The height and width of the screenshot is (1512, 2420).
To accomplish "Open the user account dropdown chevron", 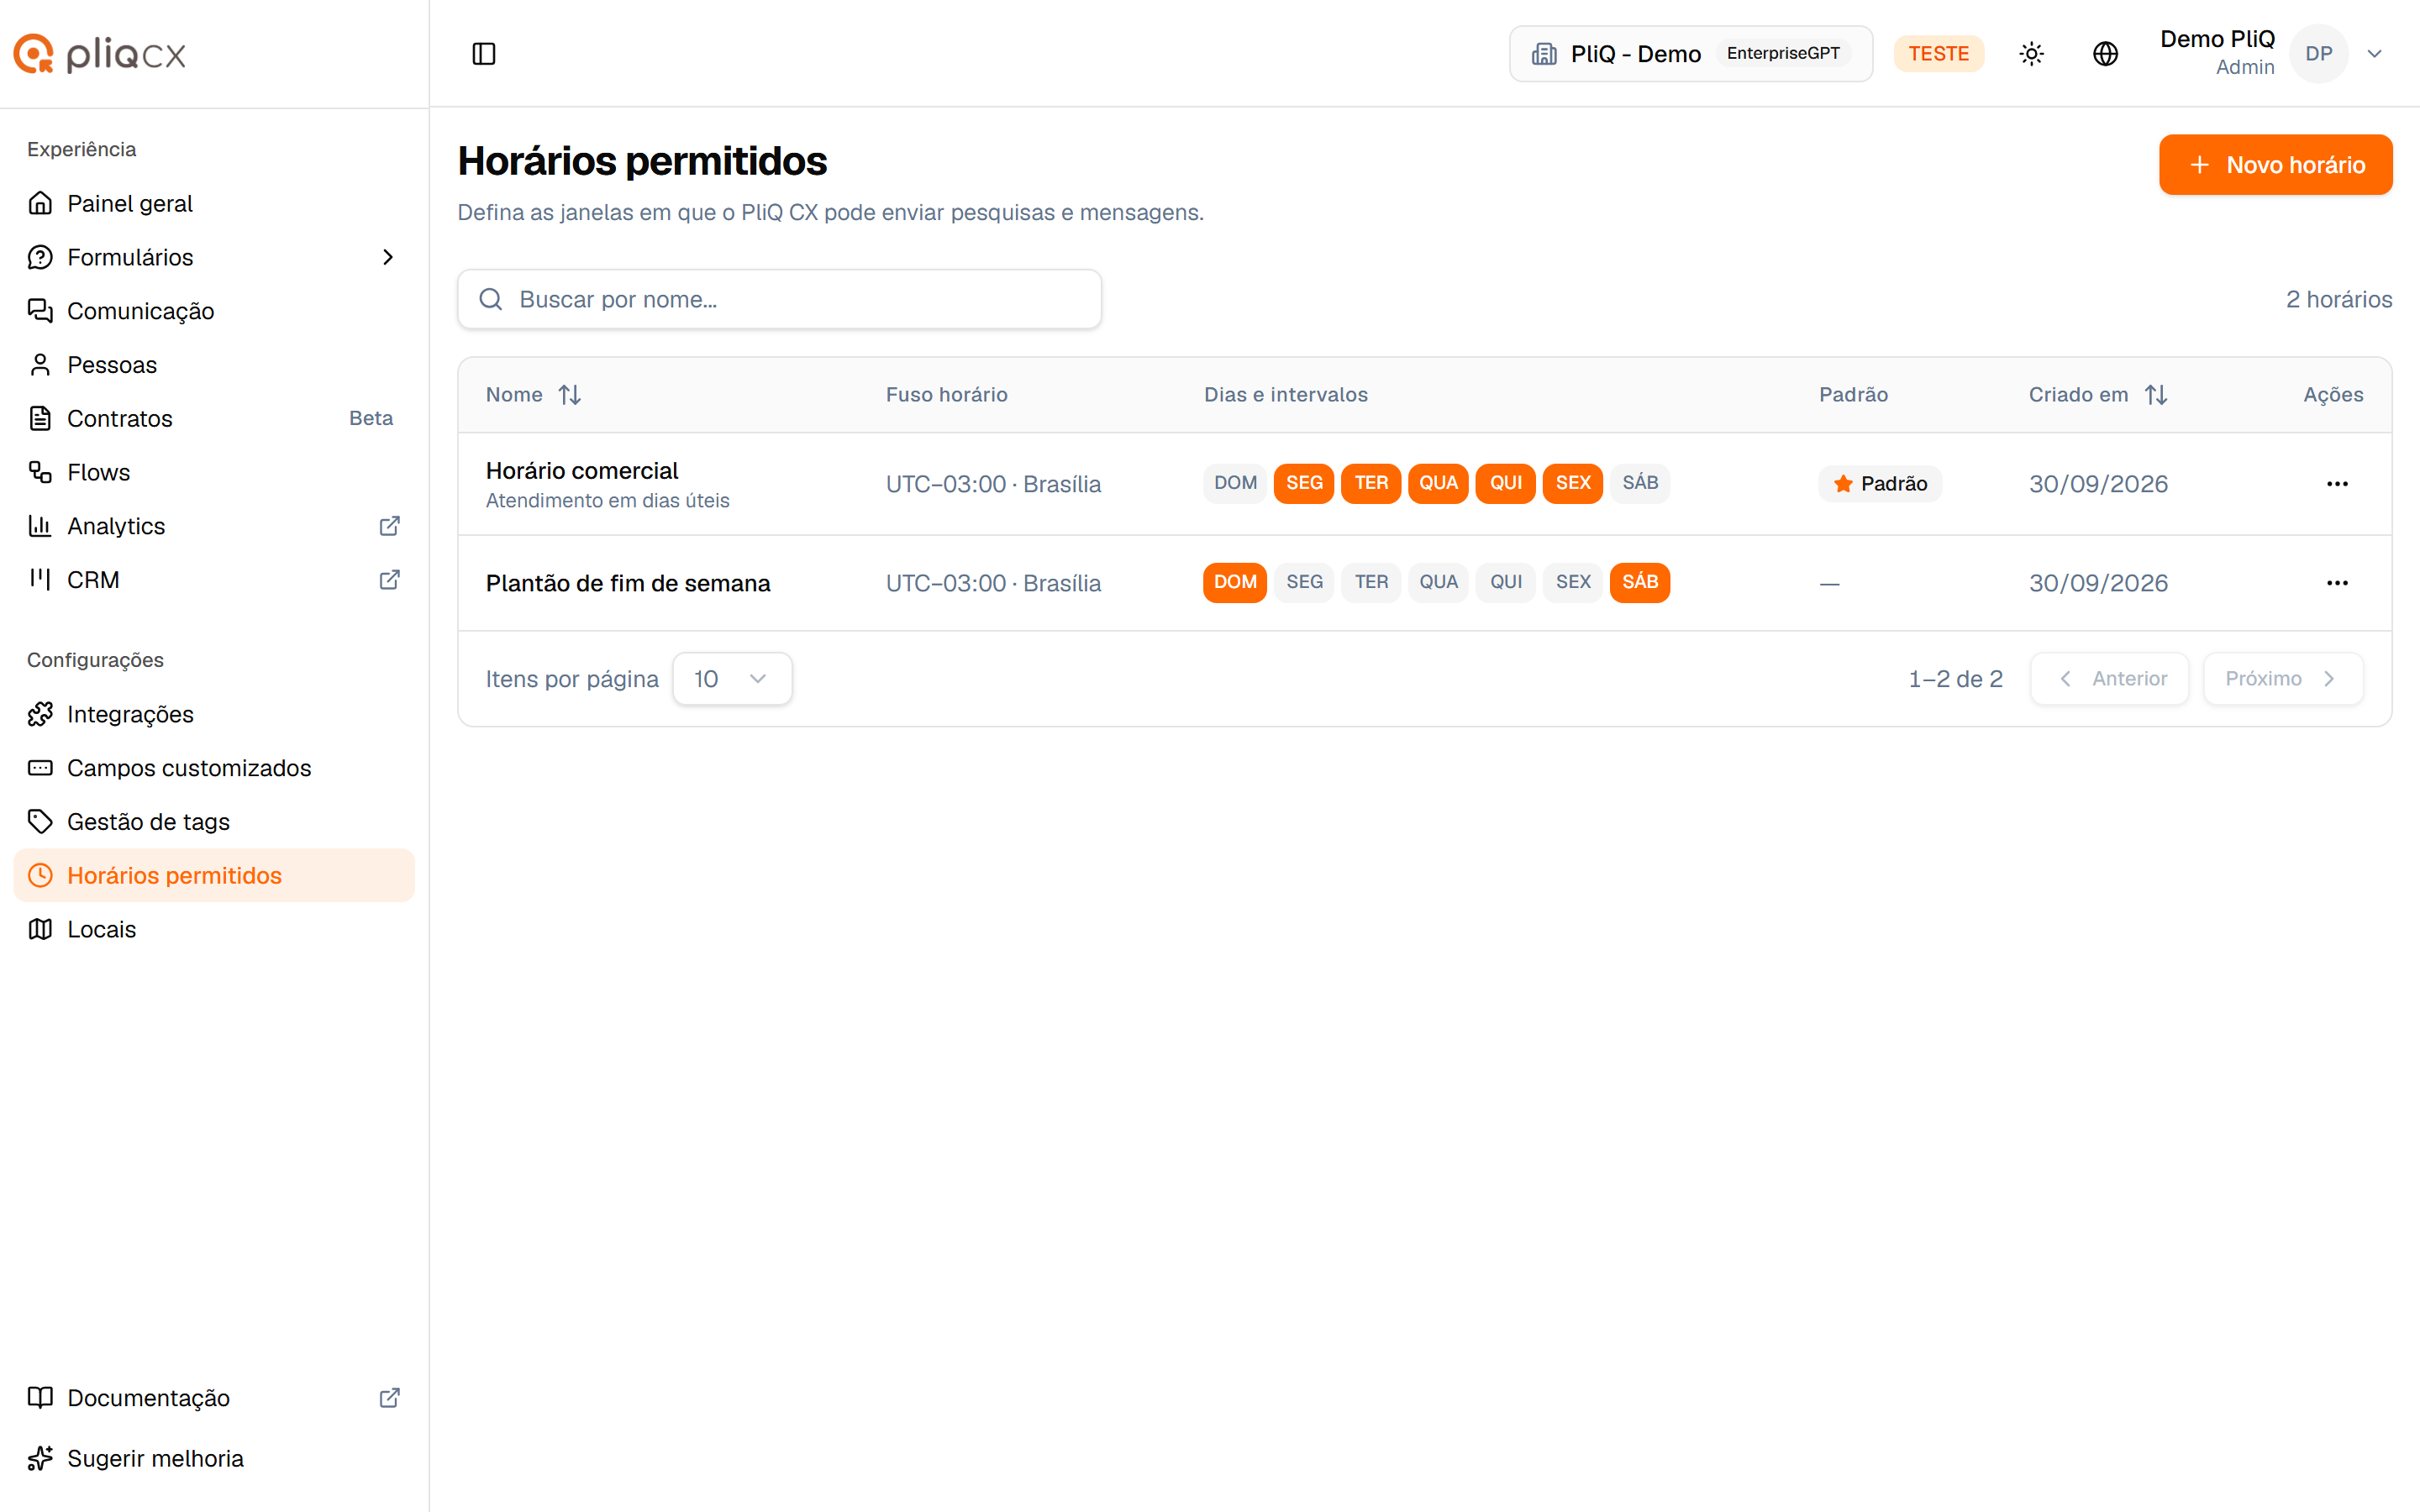I will click(x=2375, y=54).
